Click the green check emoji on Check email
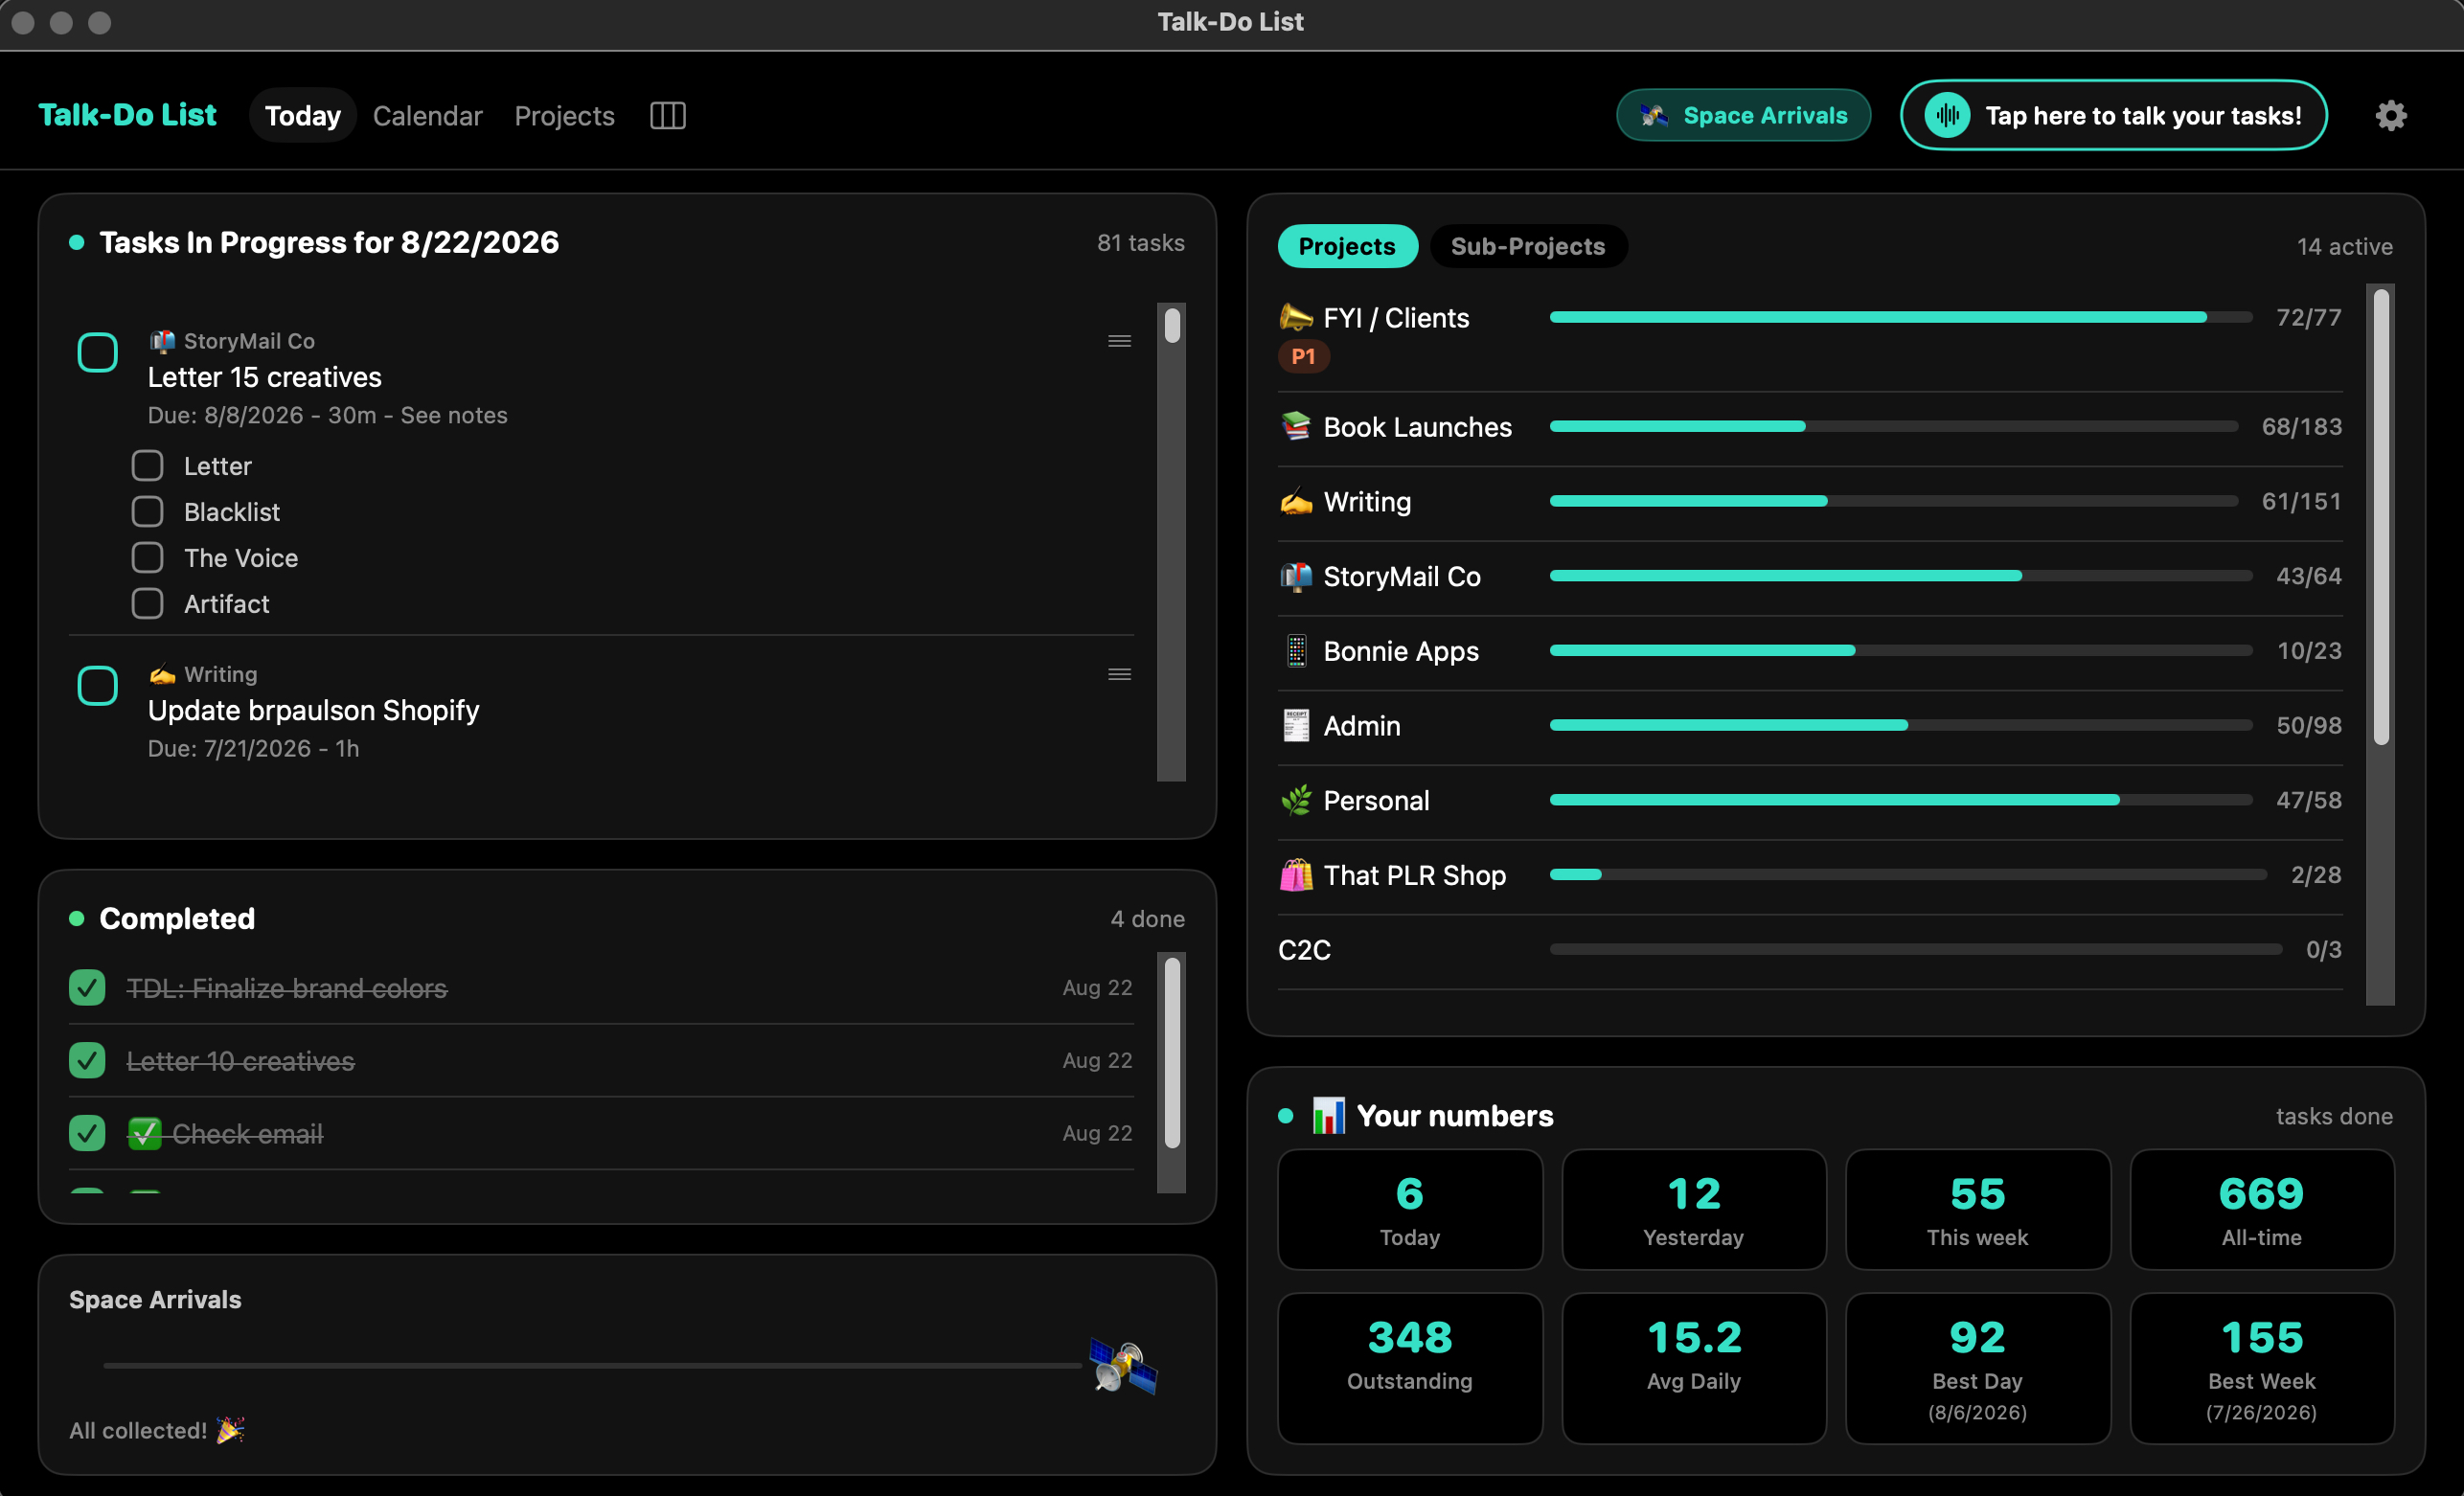The height and width of the screenshot is (1496, 2464). [x=144, y=1134]
